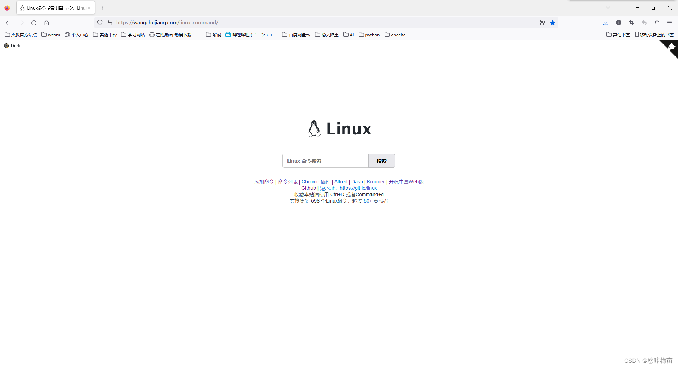Expand the 其他书签 folder
678x367 pixels.
pos(618,35)
